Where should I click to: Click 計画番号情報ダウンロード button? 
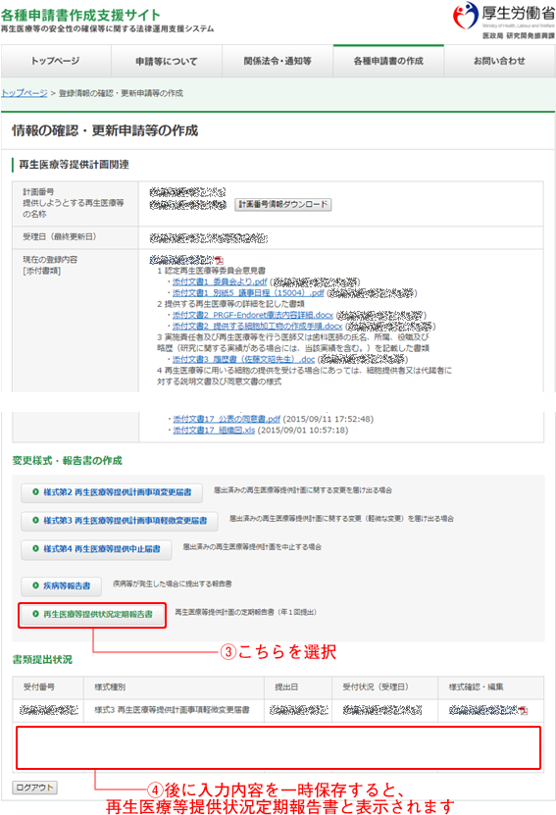(x=283, y=204)
